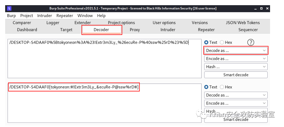Click the Burp Suite logo icon in title bar

tap(9, 9)
